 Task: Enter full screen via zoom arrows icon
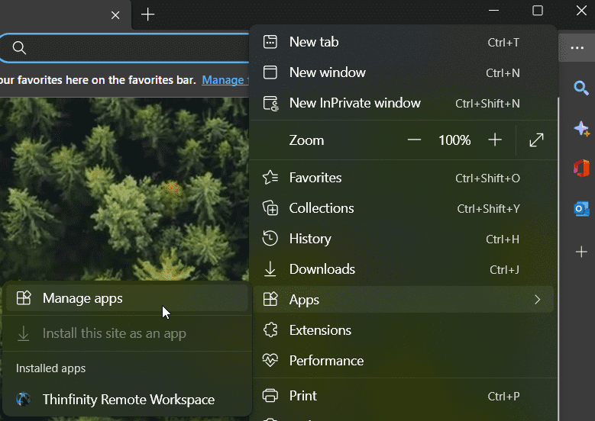(x=536, y=140)
